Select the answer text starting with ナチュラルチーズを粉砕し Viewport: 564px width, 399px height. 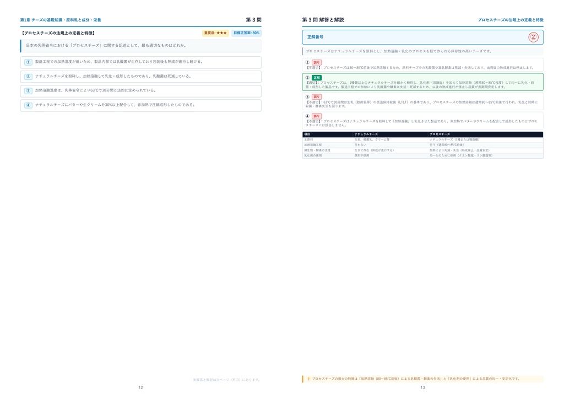pos(113,76)
